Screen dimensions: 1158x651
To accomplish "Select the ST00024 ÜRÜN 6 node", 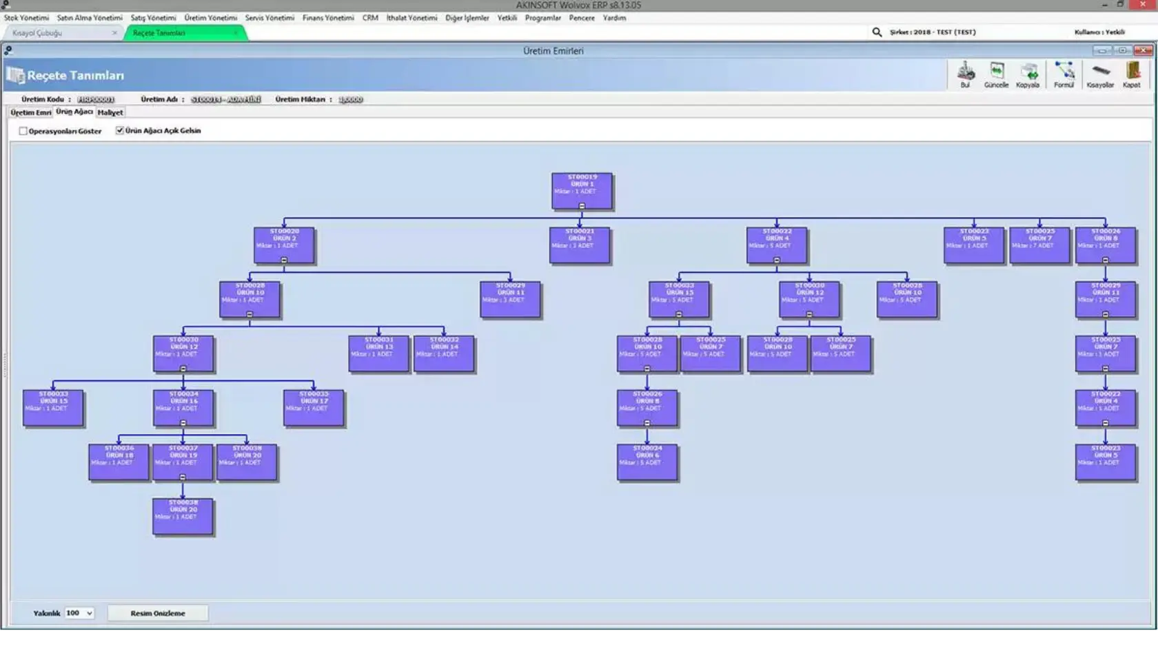I will point(647,462).
